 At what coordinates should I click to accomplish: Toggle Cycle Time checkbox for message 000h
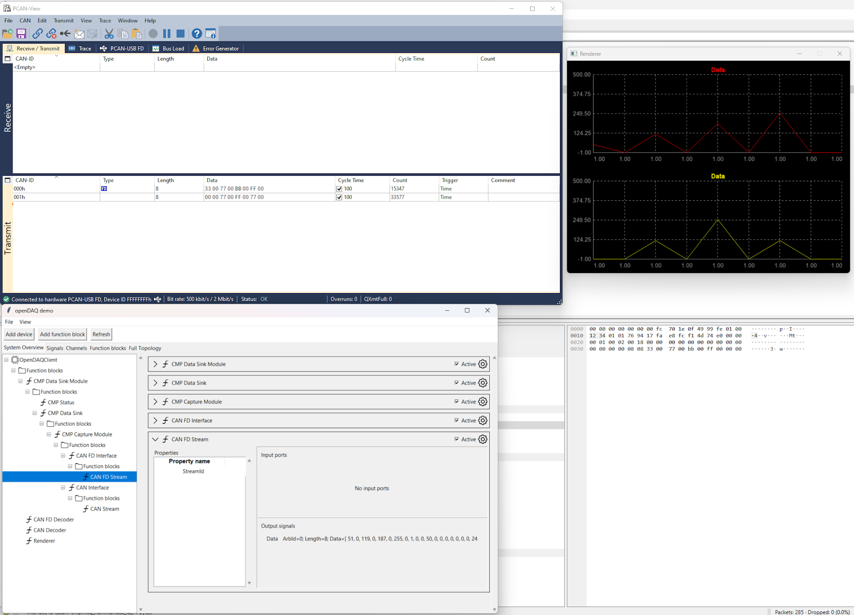339,189
